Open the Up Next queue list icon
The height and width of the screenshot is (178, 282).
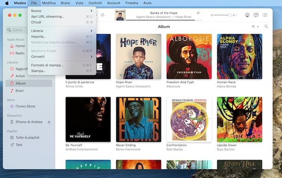click(x=265, y=15)
